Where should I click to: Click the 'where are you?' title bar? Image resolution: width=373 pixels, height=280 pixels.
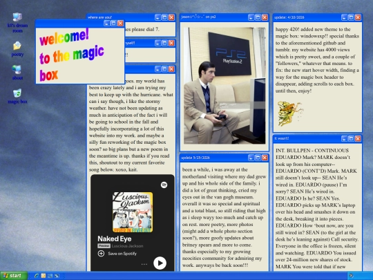[x=131, y=17]
